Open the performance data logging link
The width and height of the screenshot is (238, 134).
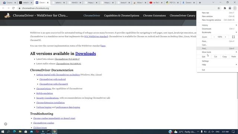pos(68,107)
